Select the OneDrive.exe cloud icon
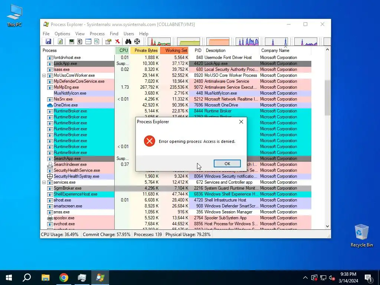 [x=50, y=105]
